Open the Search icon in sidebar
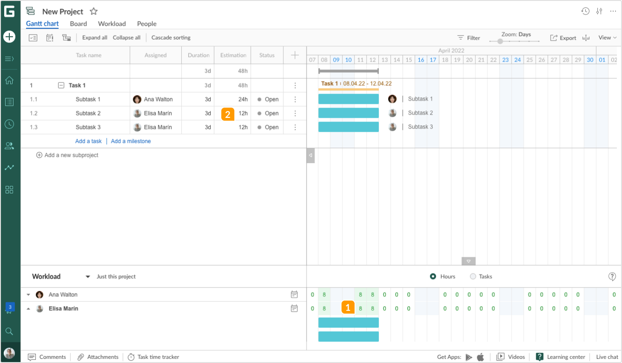 [x=9, y=331]
